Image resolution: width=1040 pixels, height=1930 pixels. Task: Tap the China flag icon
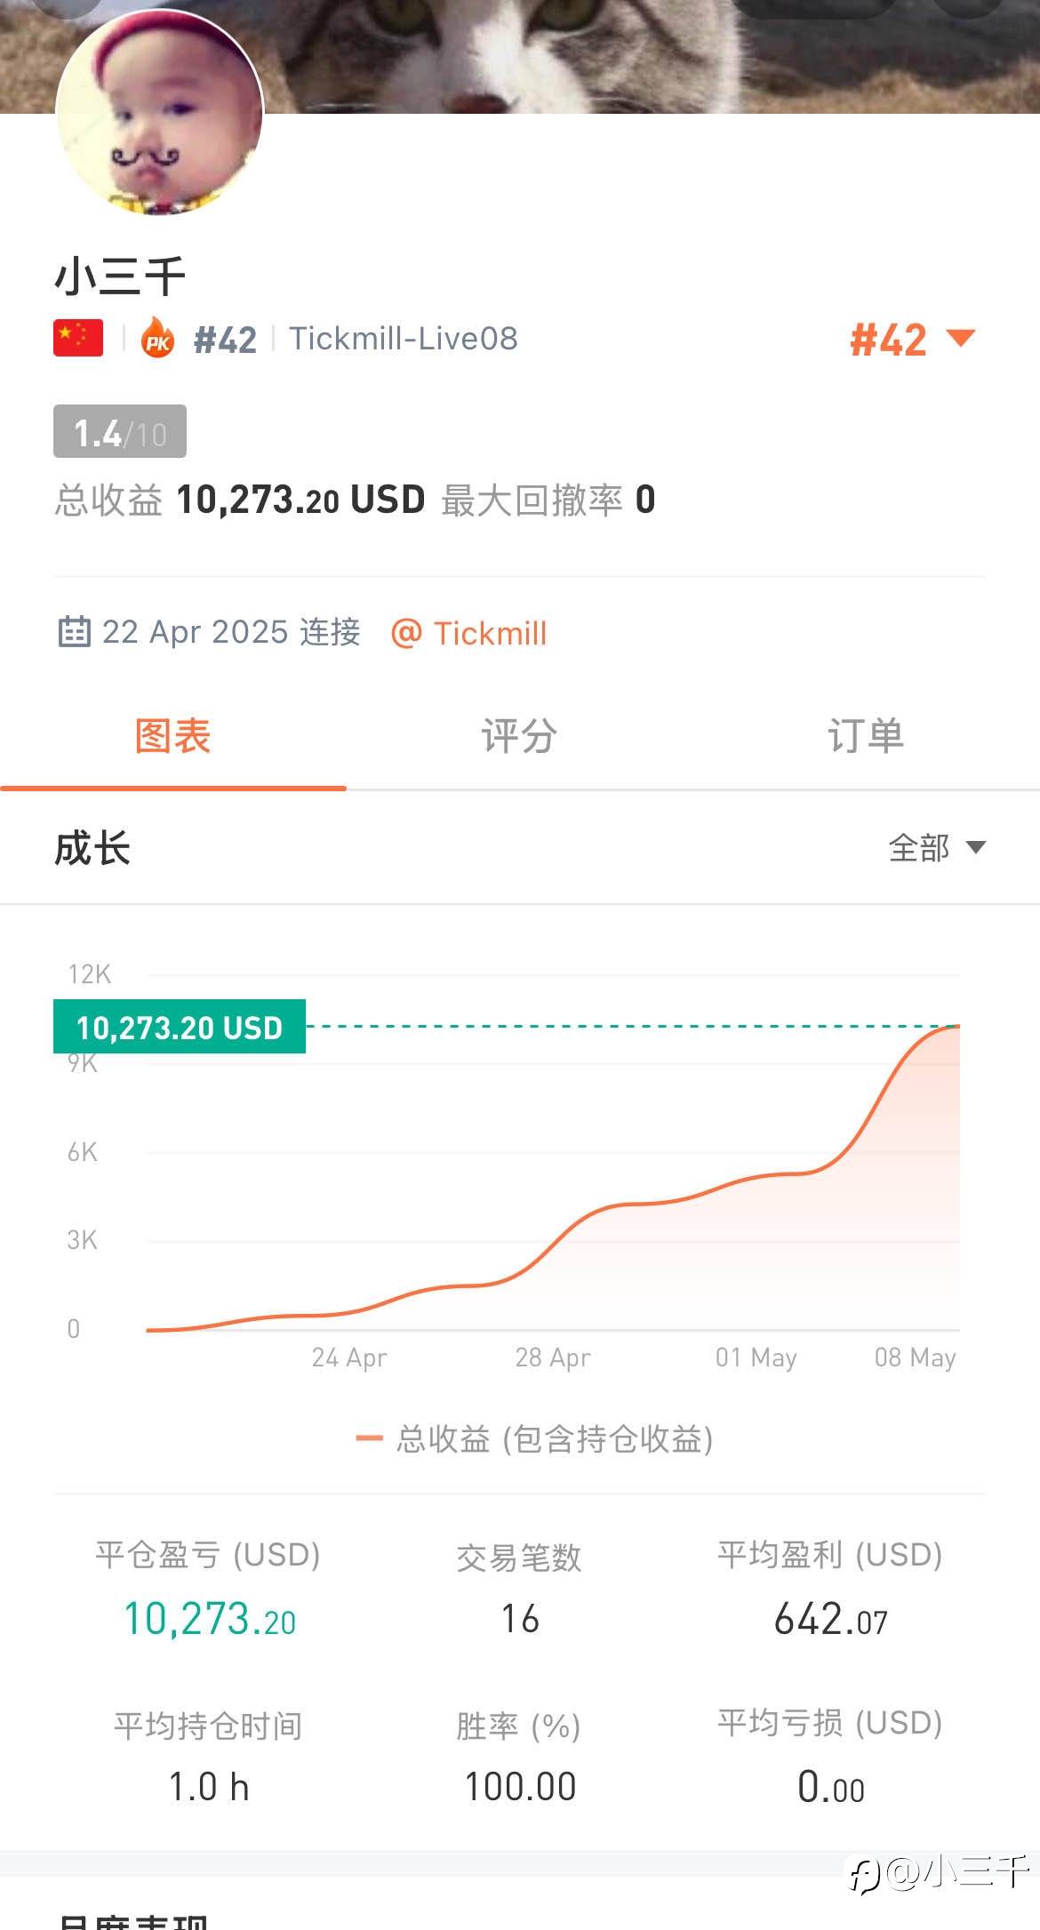coord(78,338)
